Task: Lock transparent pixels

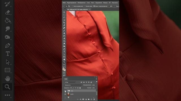Action: pyautogui.click(x=71, y=88)
